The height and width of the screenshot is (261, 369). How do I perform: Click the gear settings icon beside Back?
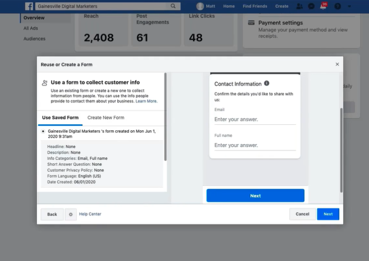(x=70, y=215)
